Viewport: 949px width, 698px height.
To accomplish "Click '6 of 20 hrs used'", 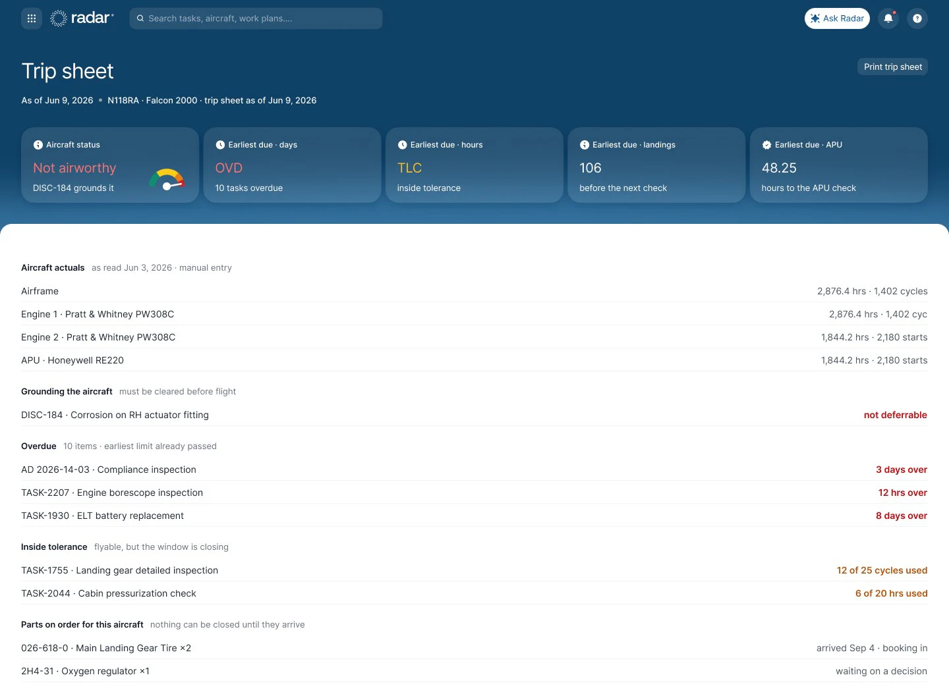I will [x=891, y=593].
